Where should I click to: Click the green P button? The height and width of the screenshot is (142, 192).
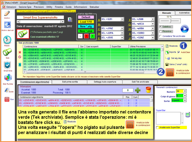pos(93,36)
